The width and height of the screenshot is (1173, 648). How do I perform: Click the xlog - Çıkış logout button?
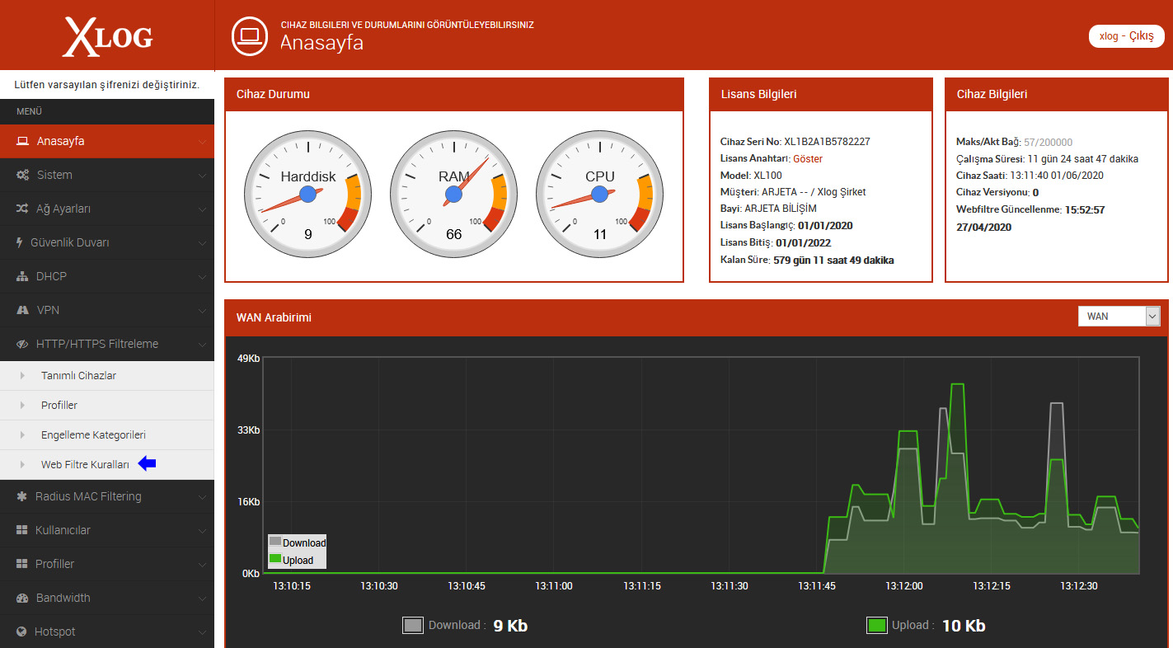1127,36
